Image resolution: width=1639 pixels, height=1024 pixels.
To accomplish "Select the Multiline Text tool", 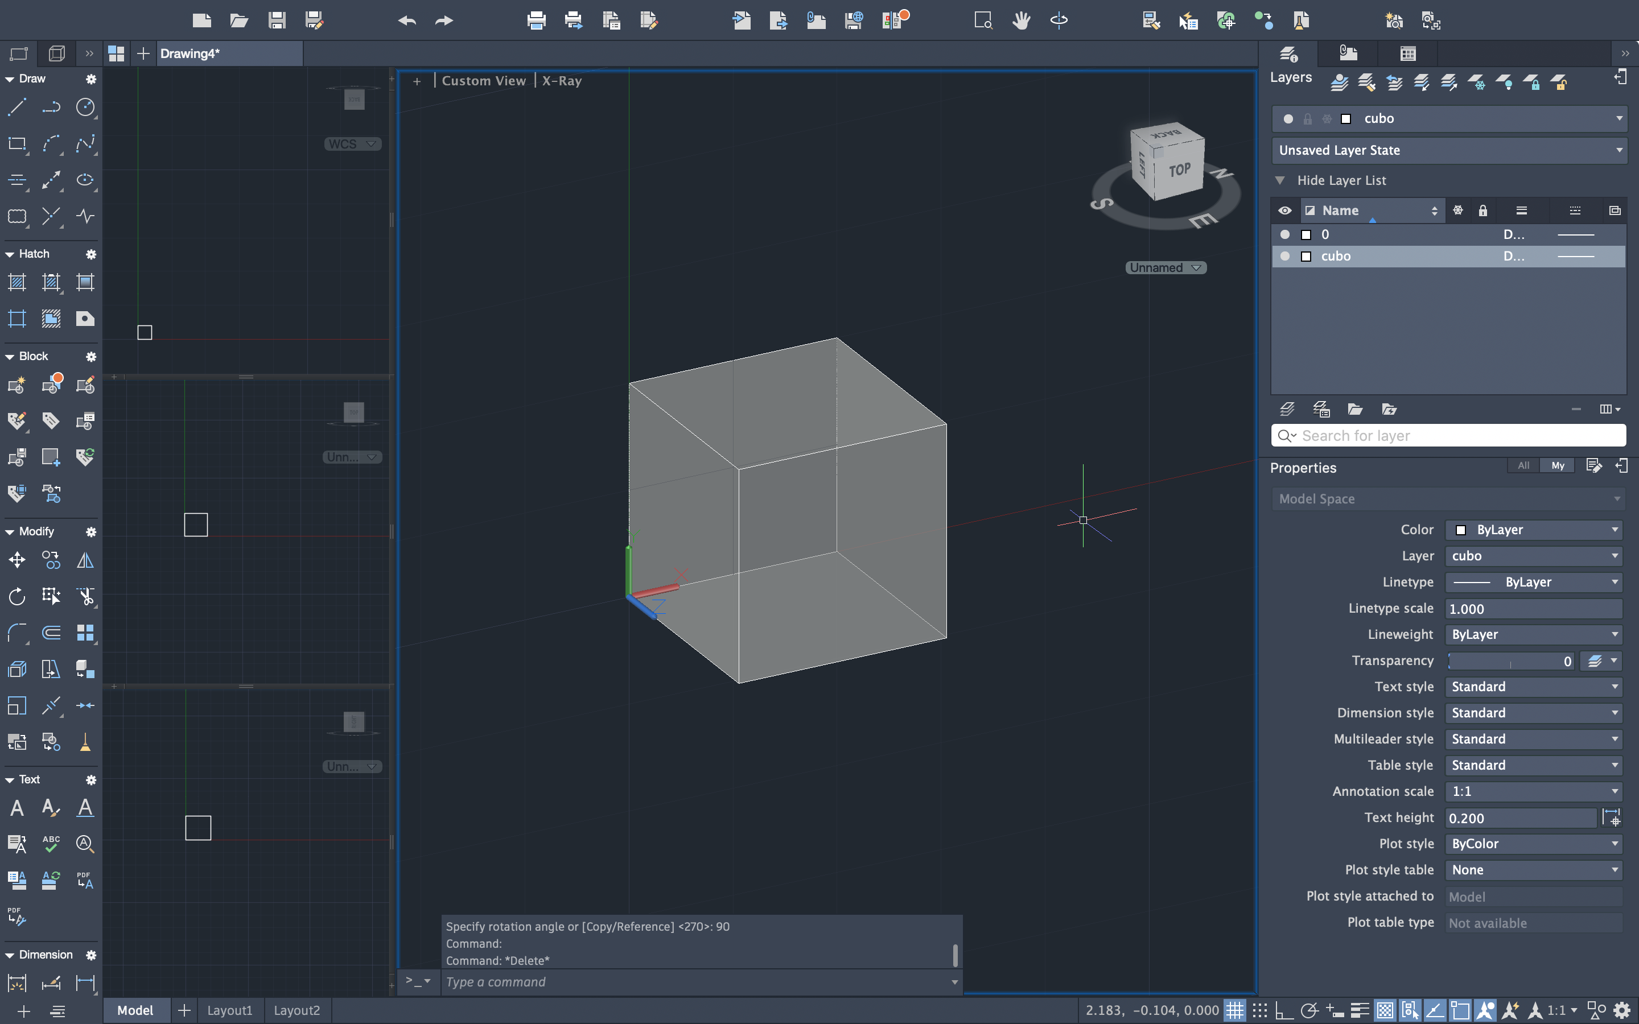I will [17, 807].
